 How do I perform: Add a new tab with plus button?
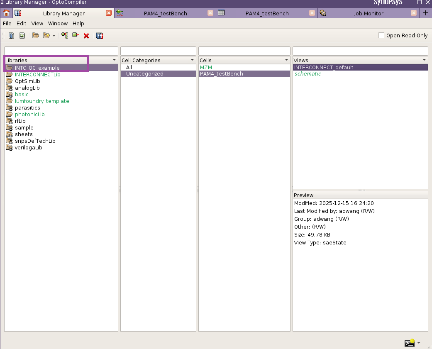pyautogui.click(x=426, y=13)
